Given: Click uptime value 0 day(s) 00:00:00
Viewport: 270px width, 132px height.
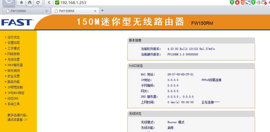Looking at the screenshot, I should 181,102.
